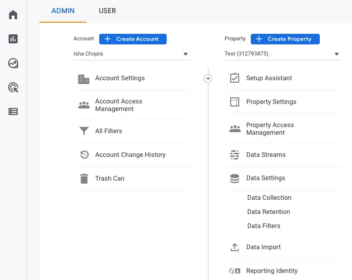
Task: Open the Isha Chopra account dropdown
Action: pyautogui.click(x=132, y=54)
